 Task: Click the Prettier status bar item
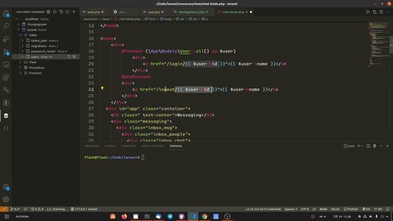[351, 209]
